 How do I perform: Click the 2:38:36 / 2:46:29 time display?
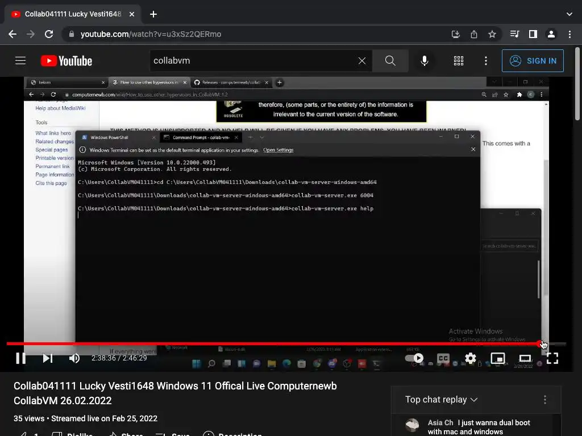(x=119, y=358)
